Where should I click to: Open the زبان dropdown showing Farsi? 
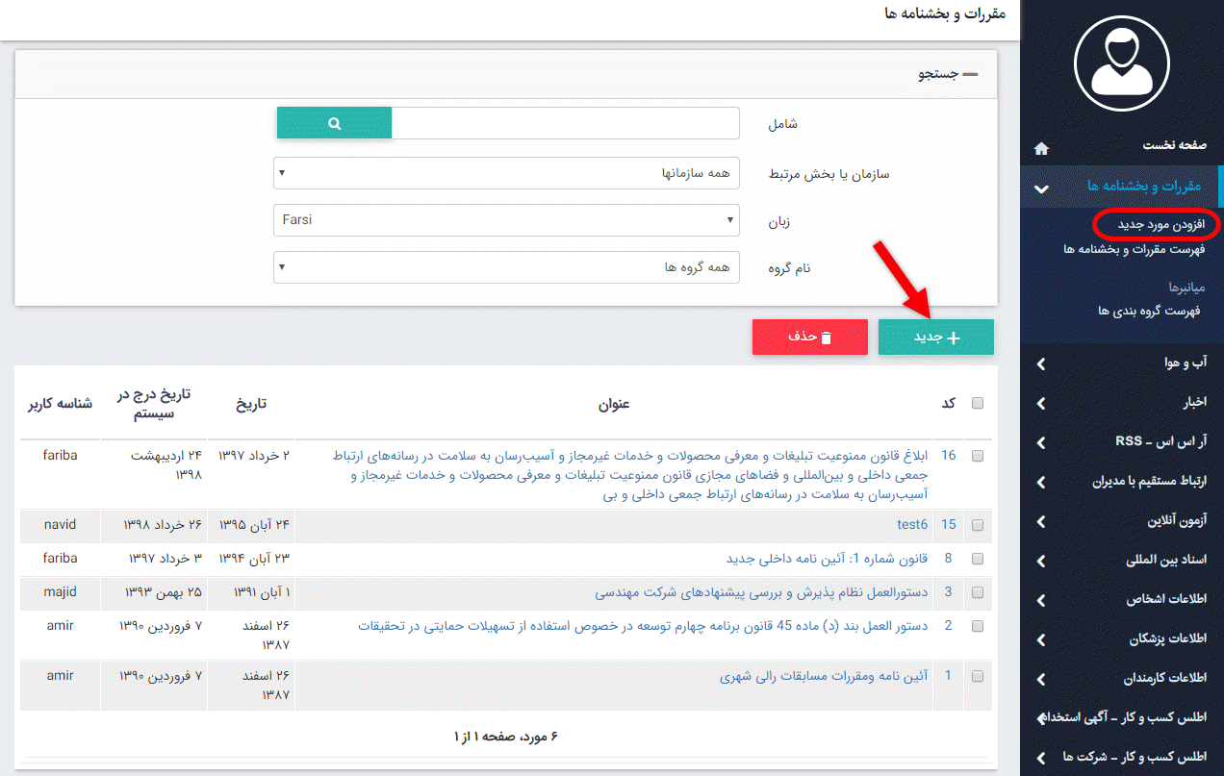pyautogui.click(x=507, y=219)
